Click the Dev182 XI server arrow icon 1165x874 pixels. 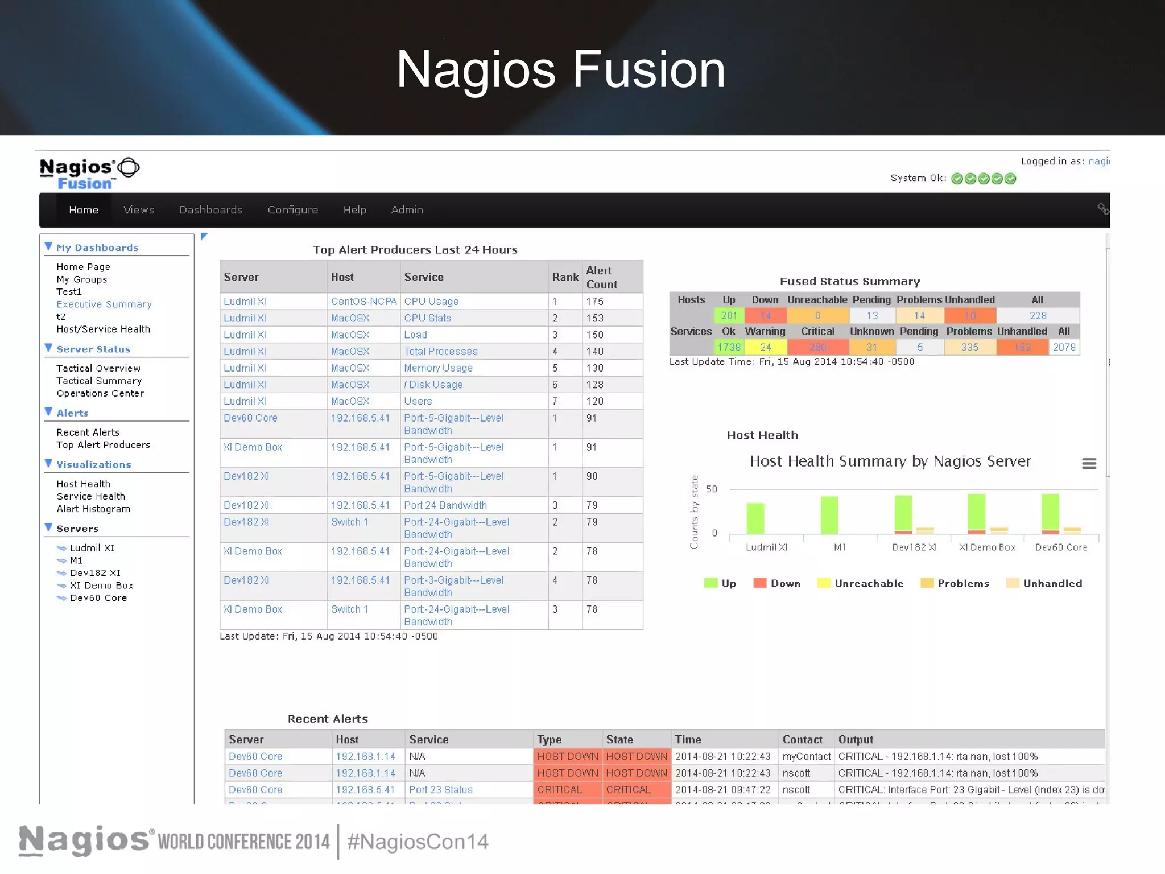coord(61,573)
